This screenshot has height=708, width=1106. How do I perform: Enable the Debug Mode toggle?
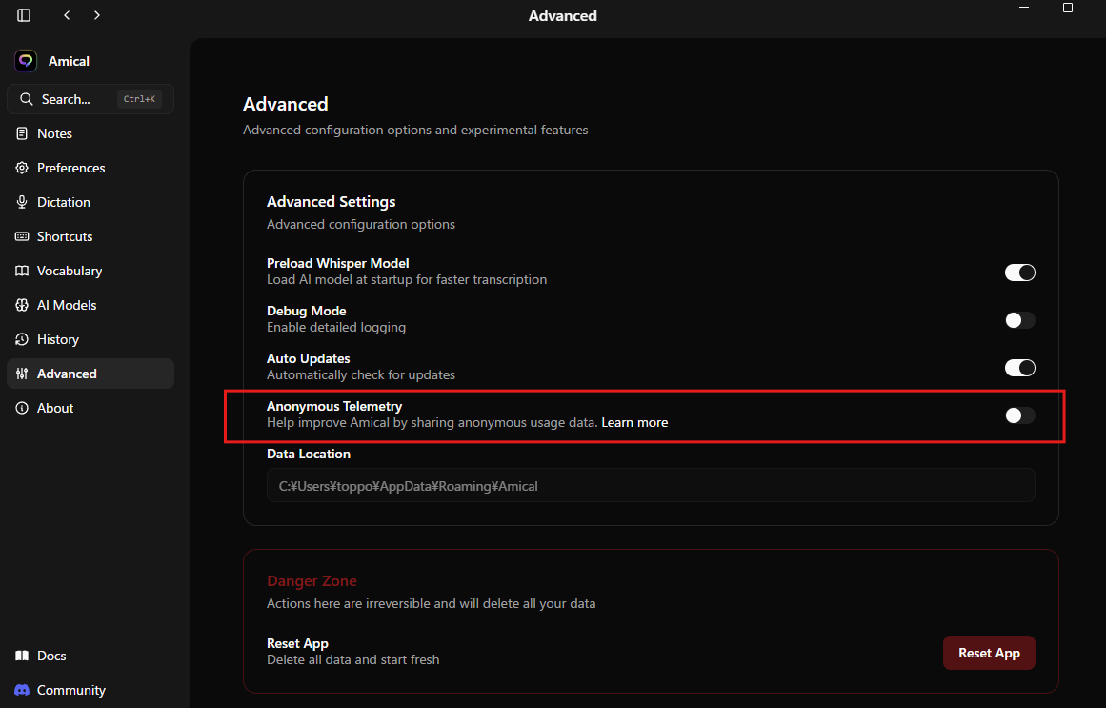point(1019,320)
